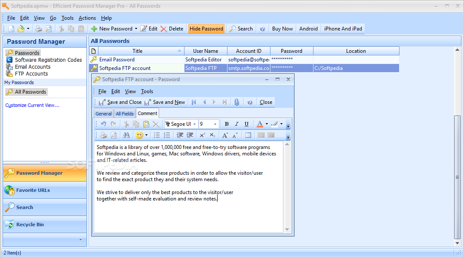Open the font color dropdown arrow
The image size is (464, 258).
point(267,124)
